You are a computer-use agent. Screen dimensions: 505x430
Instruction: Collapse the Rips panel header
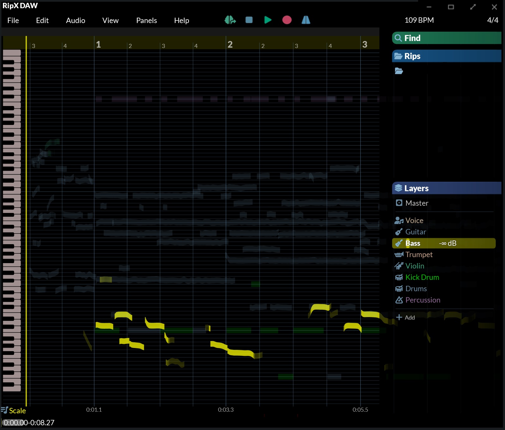(x=446, y=56)
